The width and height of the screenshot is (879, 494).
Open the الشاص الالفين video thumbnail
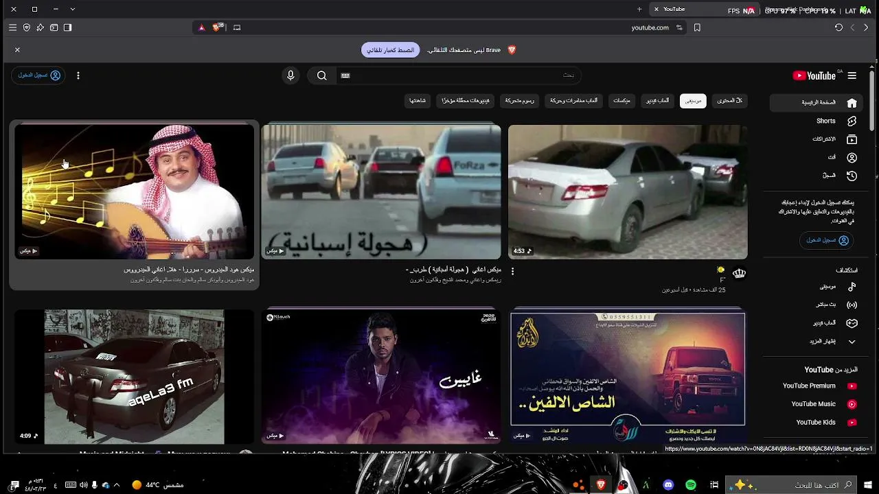click(x=628, y=377)
